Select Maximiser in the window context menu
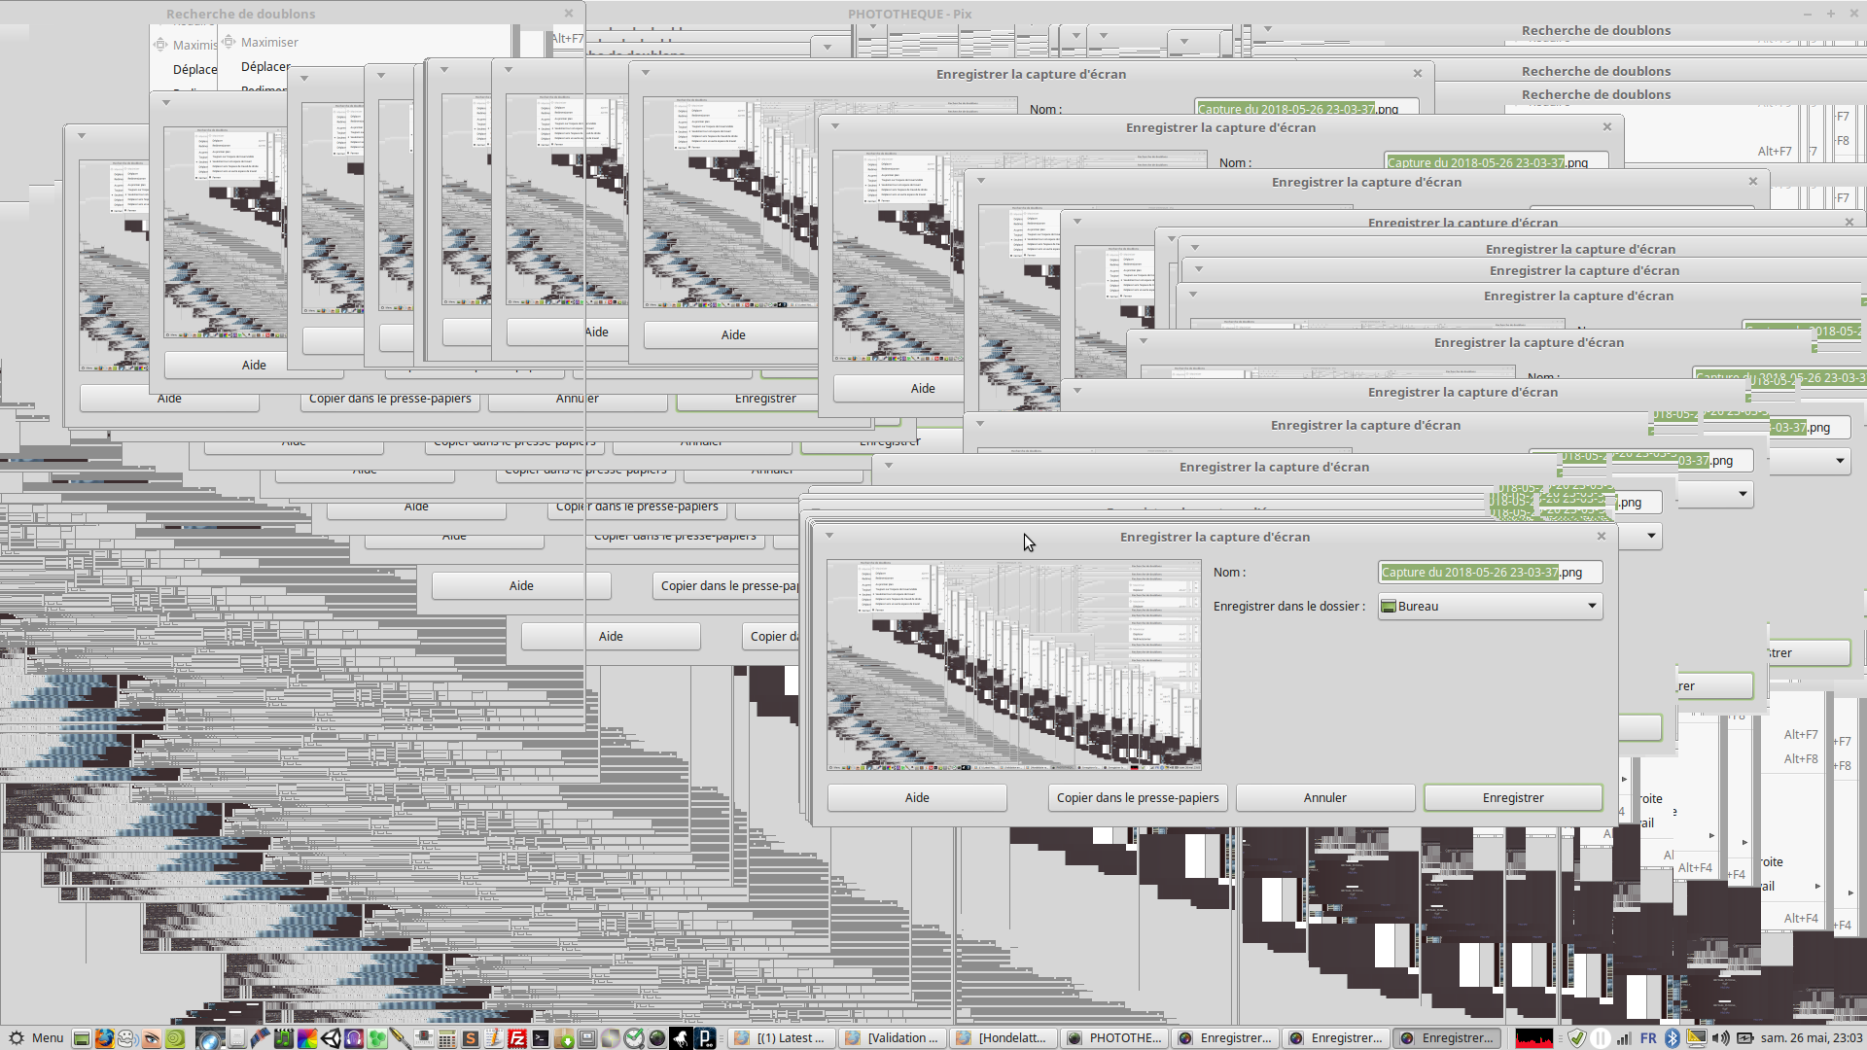 269,42
